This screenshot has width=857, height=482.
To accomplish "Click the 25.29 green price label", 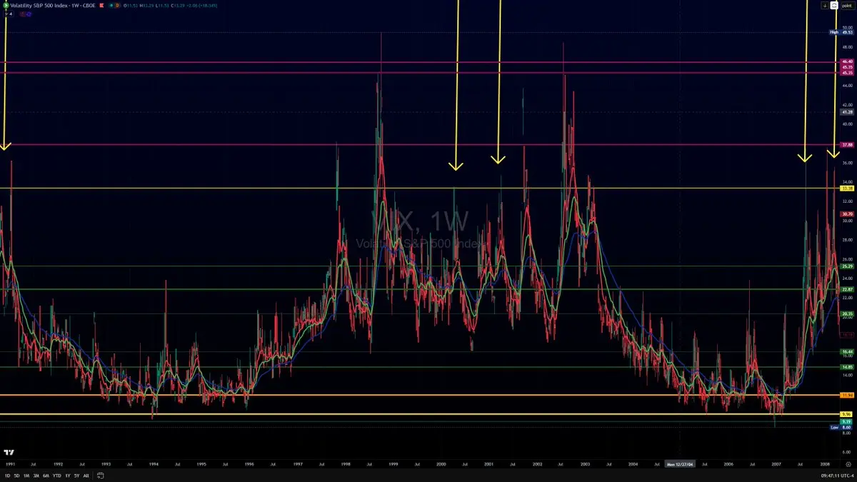I will [x=848, y=266].
